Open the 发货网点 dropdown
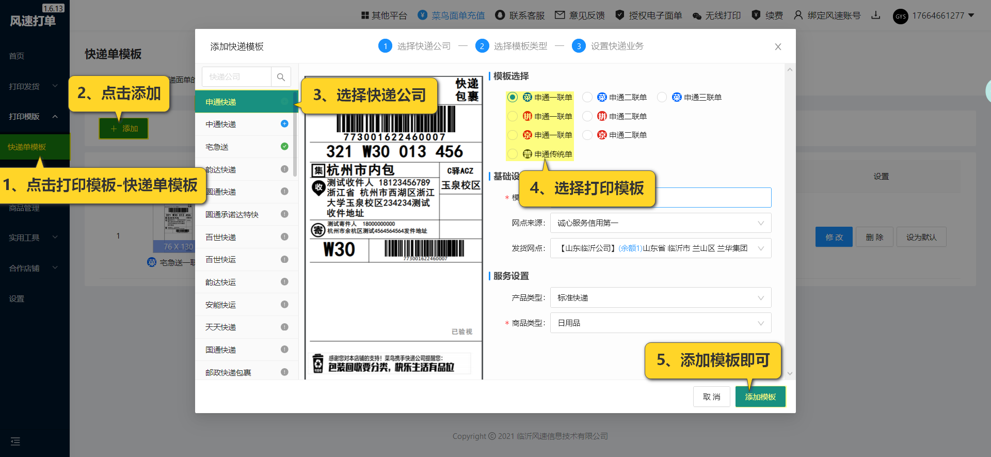 pyautogui.click(x=661, y=248)
